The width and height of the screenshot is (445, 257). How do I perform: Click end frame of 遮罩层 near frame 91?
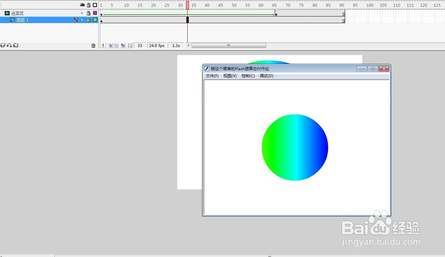(344, 13)
